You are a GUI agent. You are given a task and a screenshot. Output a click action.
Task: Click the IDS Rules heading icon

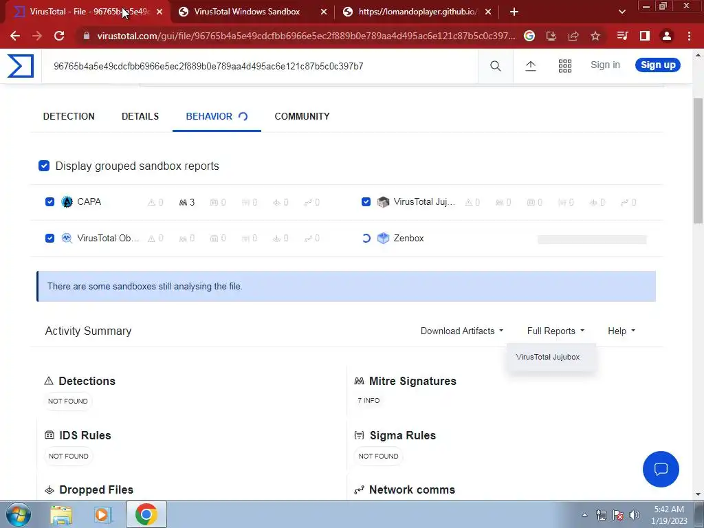(49, 435)
